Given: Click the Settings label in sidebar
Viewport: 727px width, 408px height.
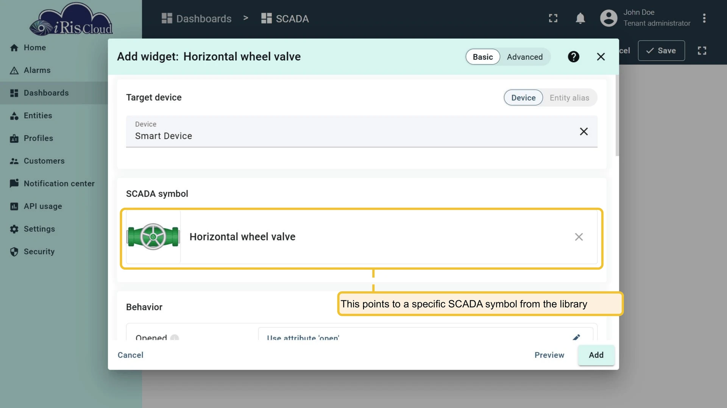Looking at the screenshot, I should 39,229.
